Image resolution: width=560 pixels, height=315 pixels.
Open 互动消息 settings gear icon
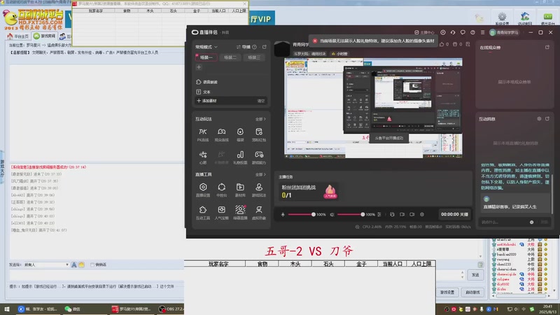coord(539,118)
